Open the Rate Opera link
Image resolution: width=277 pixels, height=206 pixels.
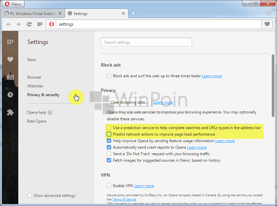pyautogui.click(x=37, y=121)
